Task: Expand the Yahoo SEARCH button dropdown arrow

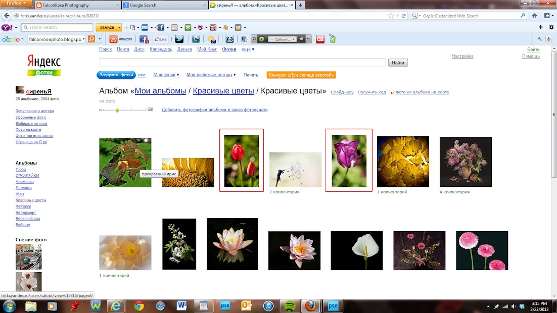Action: pos(119,27)
